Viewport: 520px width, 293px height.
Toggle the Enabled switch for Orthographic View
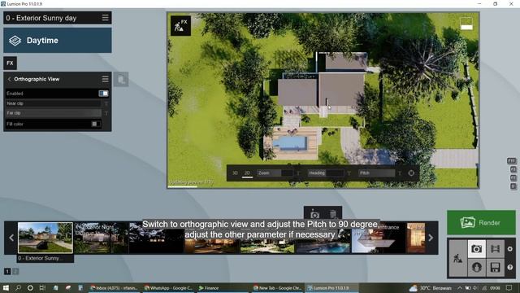(x=103, y=94)
